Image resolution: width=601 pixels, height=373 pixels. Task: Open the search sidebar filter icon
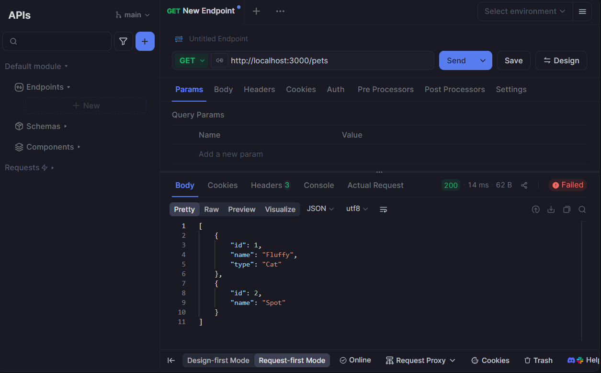tap(123, 41)
